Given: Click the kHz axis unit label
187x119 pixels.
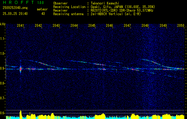Looking at the screenshot, I should tap(3, 24).
